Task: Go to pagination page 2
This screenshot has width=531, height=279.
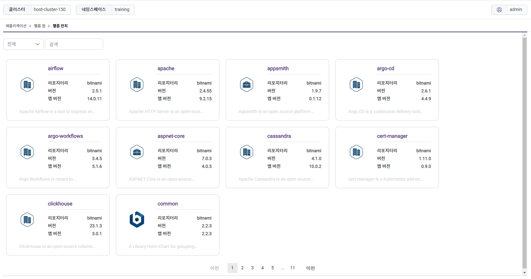Action: 242,268
